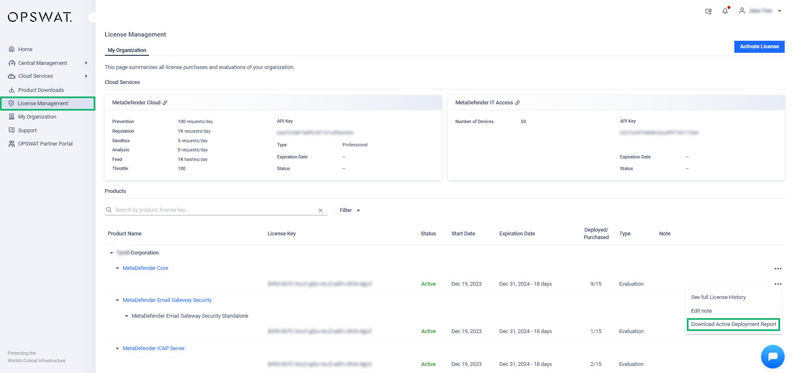The height and width of the screenshot is (373, 793).
Task: Click the 2/15 deployed value
Action: coord(596,364)
